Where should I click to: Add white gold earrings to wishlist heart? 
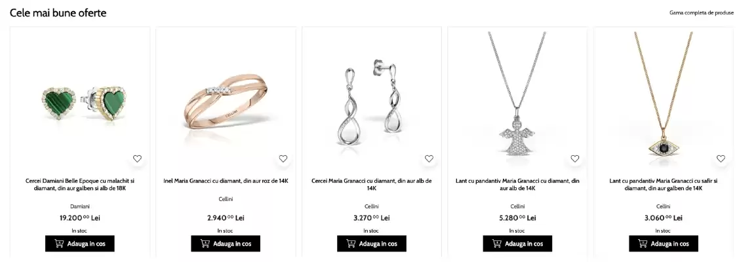(x=429, y=159)
